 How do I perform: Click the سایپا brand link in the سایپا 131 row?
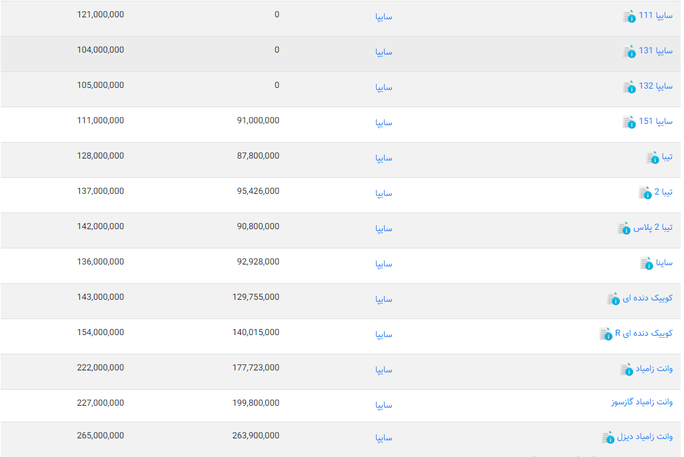pos(384,52)
